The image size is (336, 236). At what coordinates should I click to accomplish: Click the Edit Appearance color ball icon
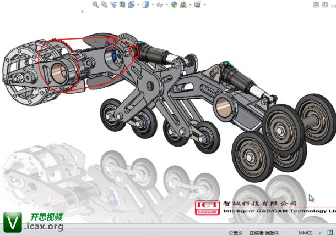click(174, 4)
